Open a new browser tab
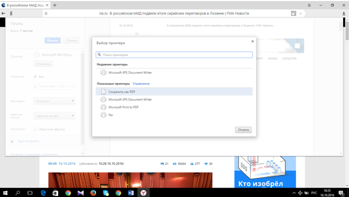The image size is (349, 197). [55, 5]
